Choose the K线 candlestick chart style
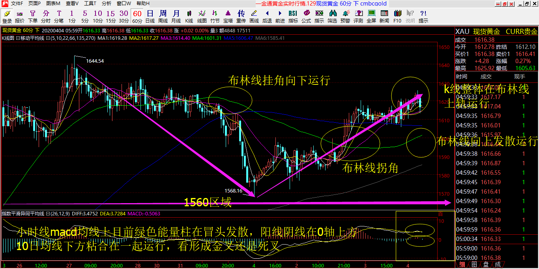The height and width of the screenshot is (269, 539). (x=189, y=17)
